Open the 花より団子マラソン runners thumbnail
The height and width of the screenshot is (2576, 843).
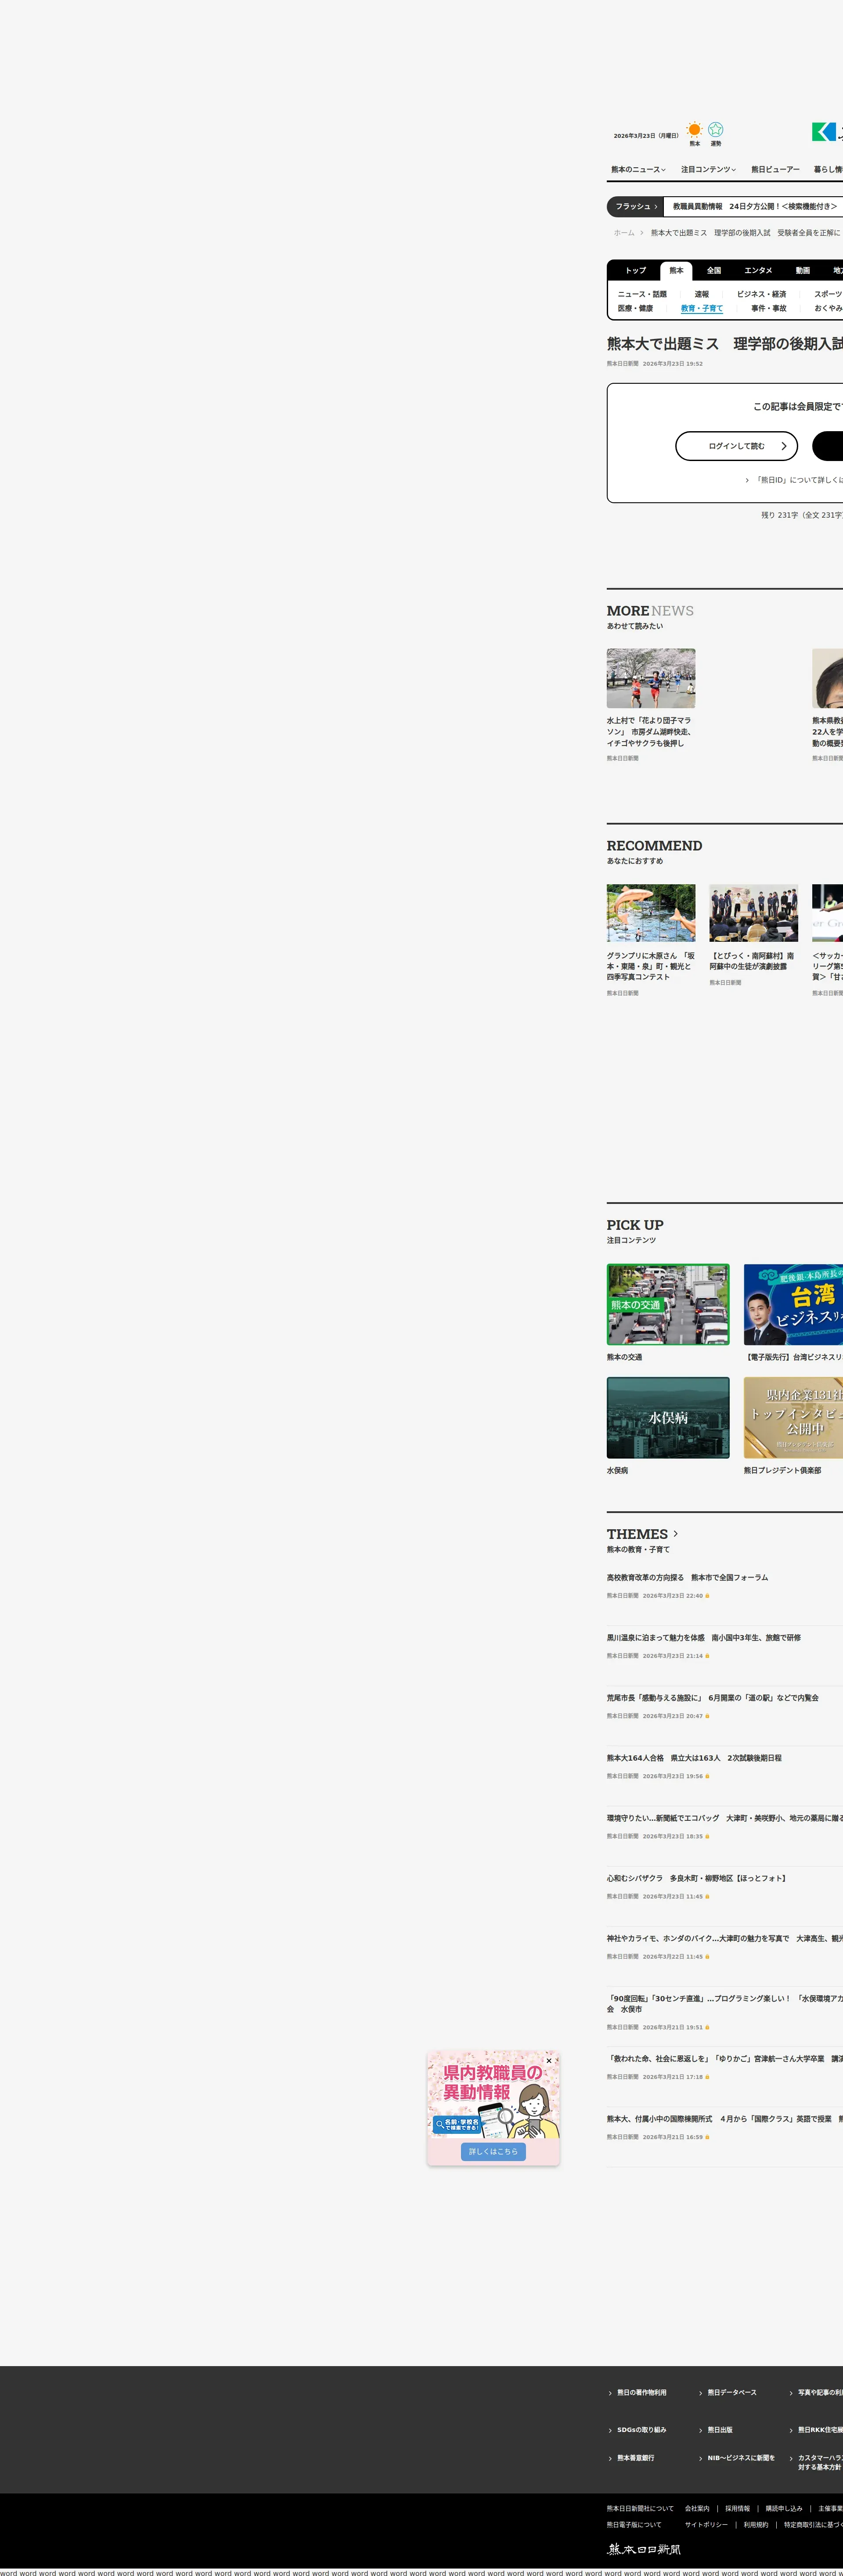(651, 678)
